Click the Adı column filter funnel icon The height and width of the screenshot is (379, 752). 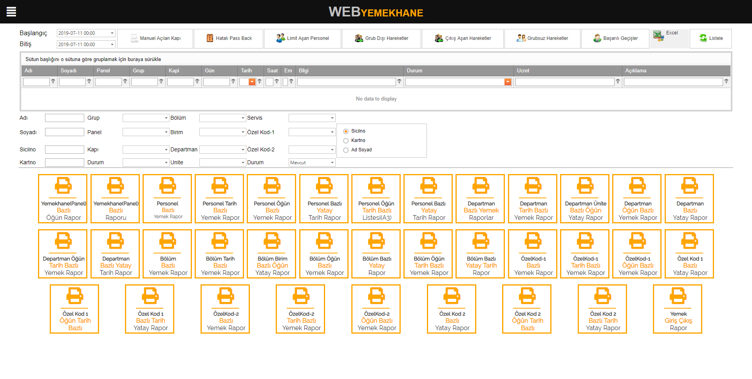(x=53, y=81)
